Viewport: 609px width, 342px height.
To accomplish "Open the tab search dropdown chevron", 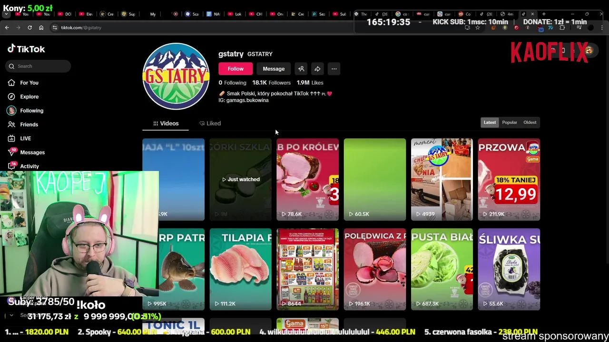I will (6, 14).
